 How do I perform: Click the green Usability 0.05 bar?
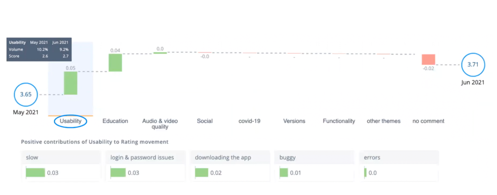pyautogui.click(x=71, y=83)
